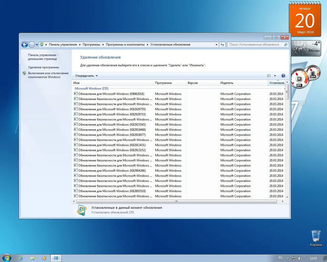
Task: Click the vertical scrollbar thumb
Action: tap(287, 92)
